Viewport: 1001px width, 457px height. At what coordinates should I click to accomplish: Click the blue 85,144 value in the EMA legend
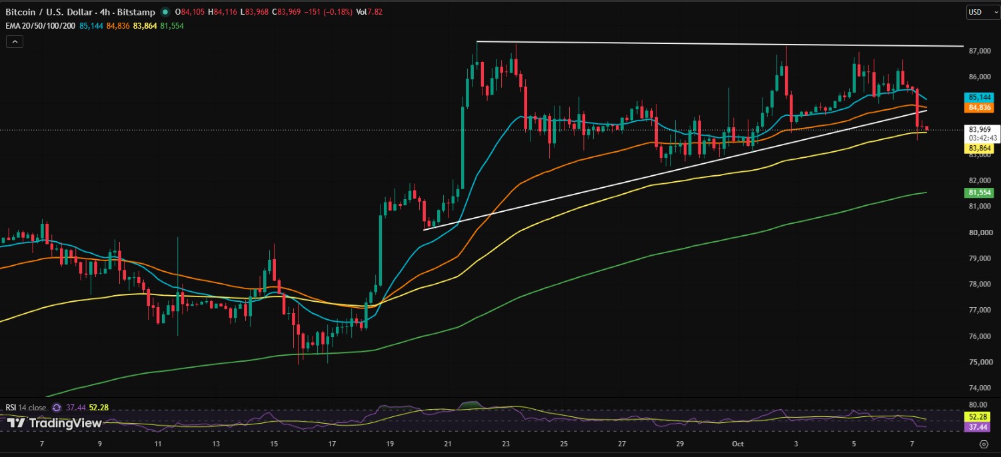(x=91, y=25)
